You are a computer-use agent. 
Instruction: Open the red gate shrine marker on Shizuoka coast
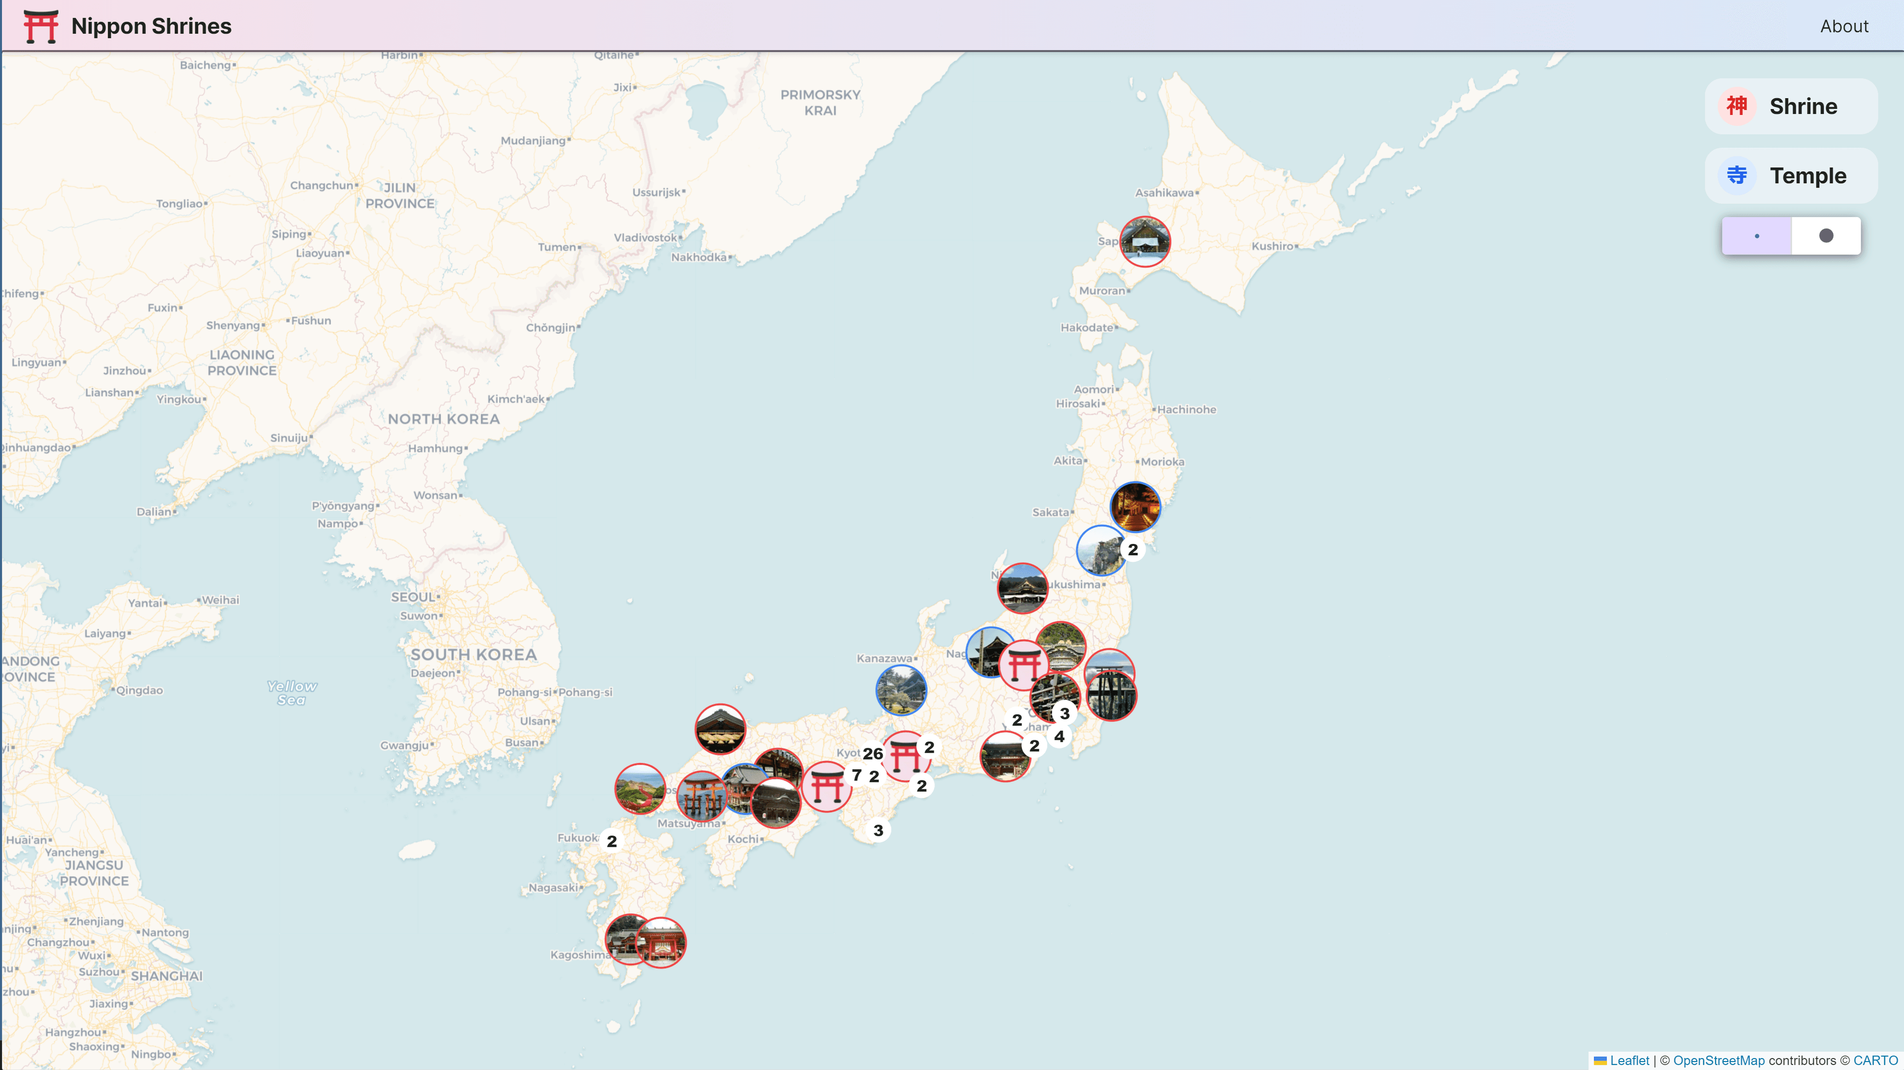click(x=1005, y=757)
